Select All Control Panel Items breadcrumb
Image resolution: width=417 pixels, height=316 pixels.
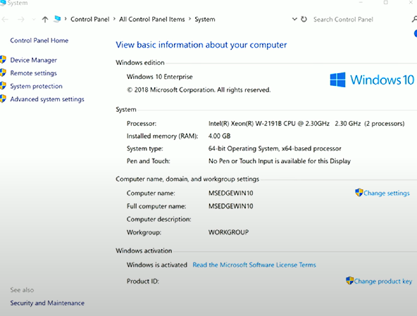pos(152,20)
